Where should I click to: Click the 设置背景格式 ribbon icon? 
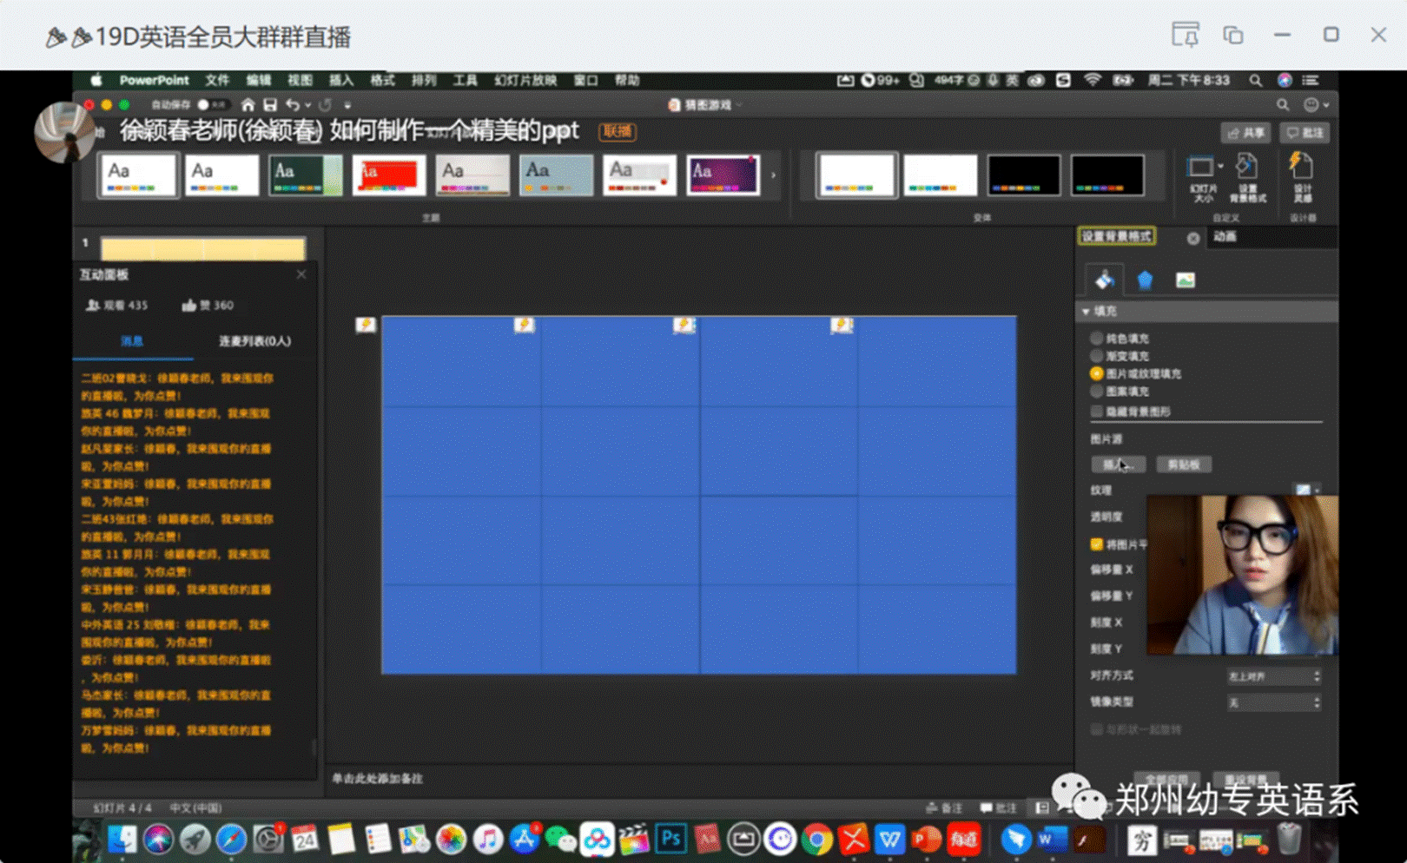point(1246,166)
